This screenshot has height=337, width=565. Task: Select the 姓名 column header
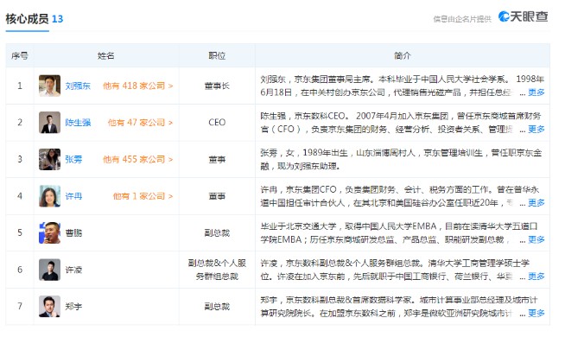106,56
